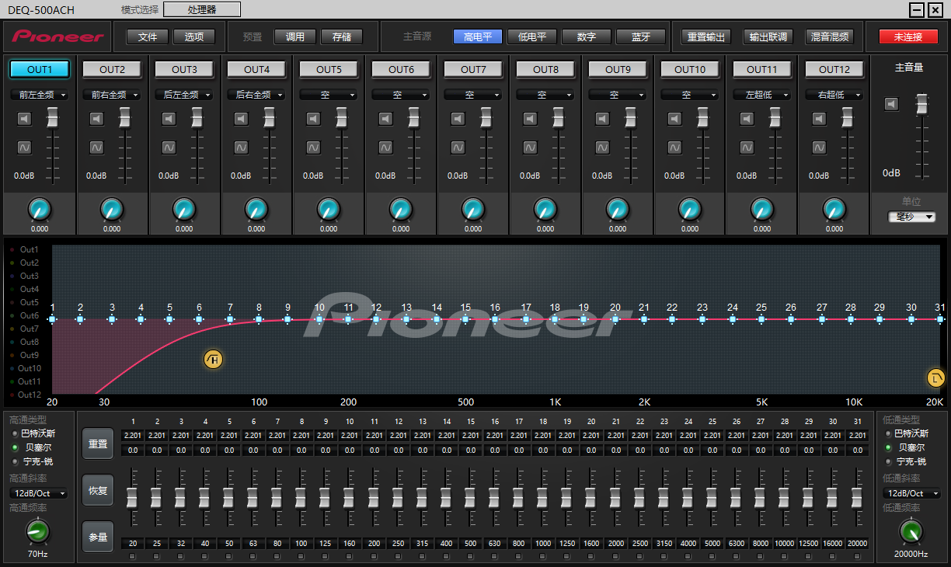
Task: Select 低电平 main source
Action: [x=532, y=37]
